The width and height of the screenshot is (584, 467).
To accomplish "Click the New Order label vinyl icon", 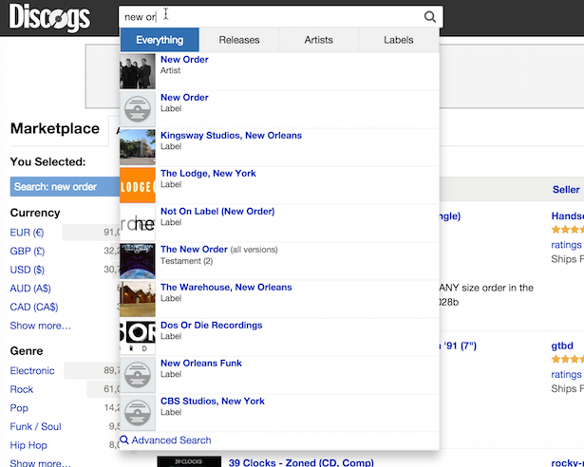I will [138, 109].
